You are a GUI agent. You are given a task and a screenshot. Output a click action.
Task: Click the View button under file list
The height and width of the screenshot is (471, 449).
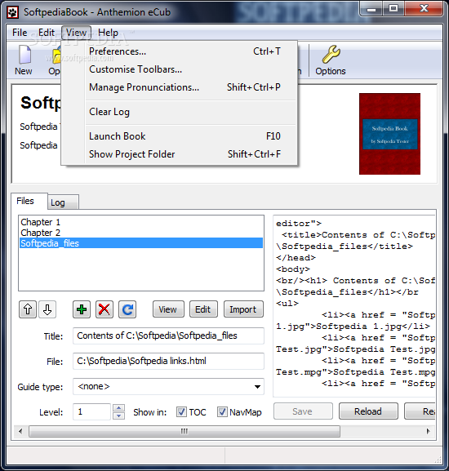(168, 309)
